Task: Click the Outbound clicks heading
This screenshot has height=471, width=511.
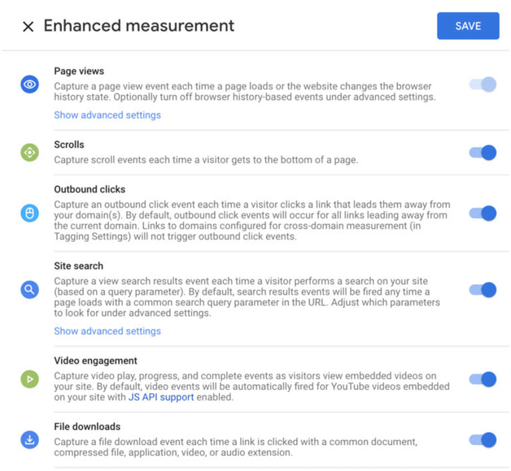Action: pyautogui.click(x=90, y=189)
